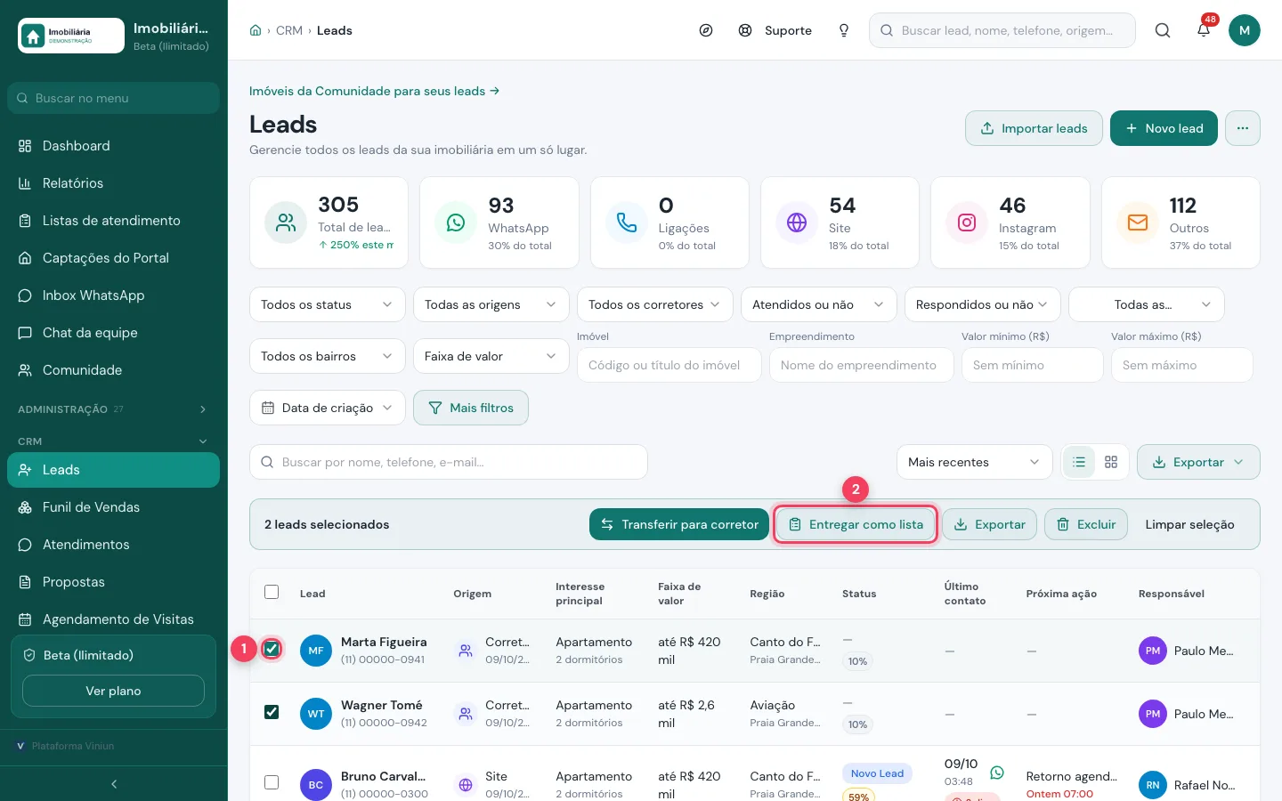This screenshot has width=1282, height=801.
Task: Click the magnifier search button in header
Action: (1163, 30)
